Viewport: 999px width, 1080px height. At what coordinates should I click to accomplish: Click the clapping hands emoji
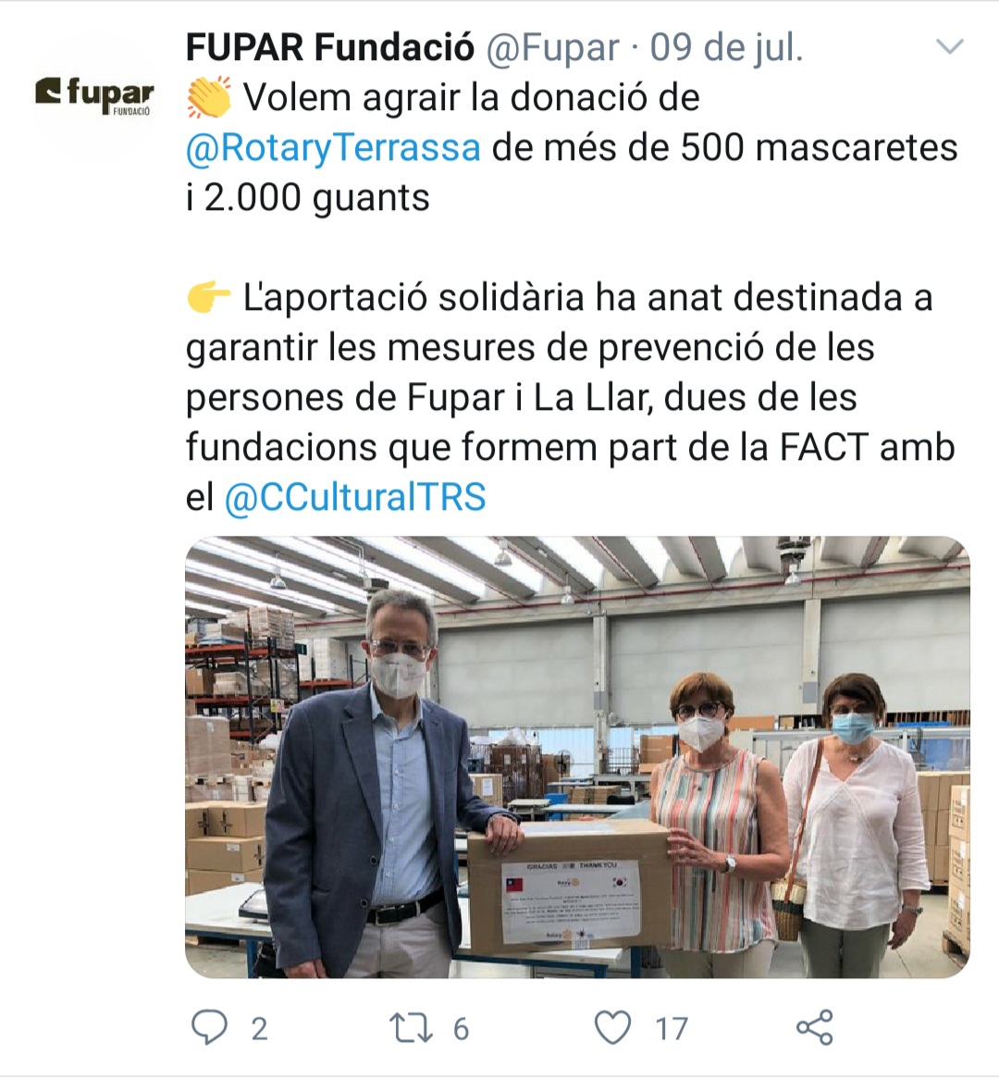209,97
